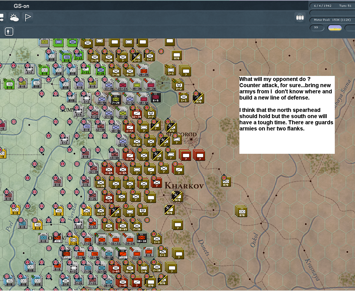Select the unit labeled 20=62
355x291 pixels.
122,141
